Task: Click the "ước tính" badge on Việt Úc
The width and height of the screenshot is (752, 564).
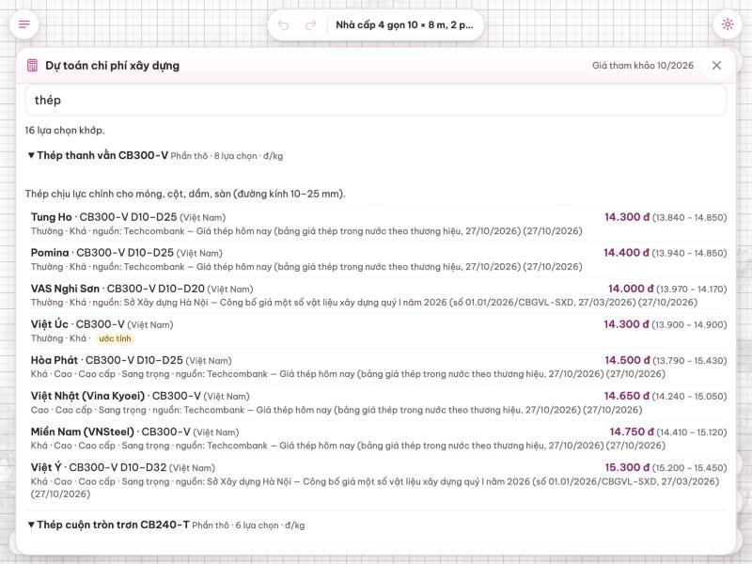Action: click(x=115, y=338)
